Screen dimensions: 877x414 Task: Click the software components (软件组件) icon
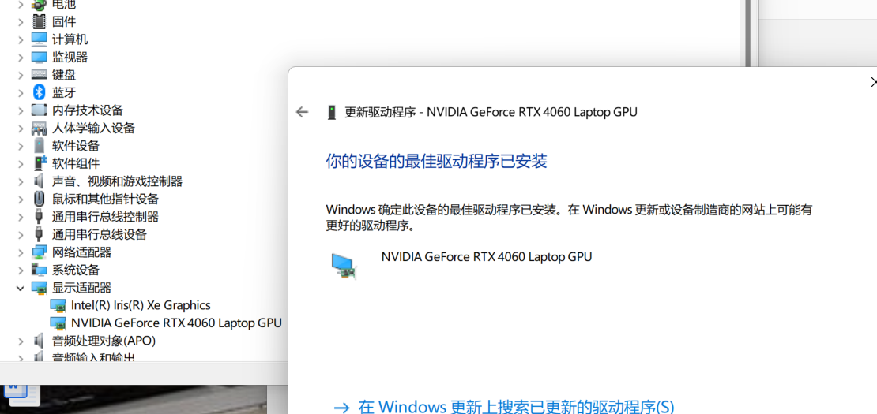(x=40, y=163)
